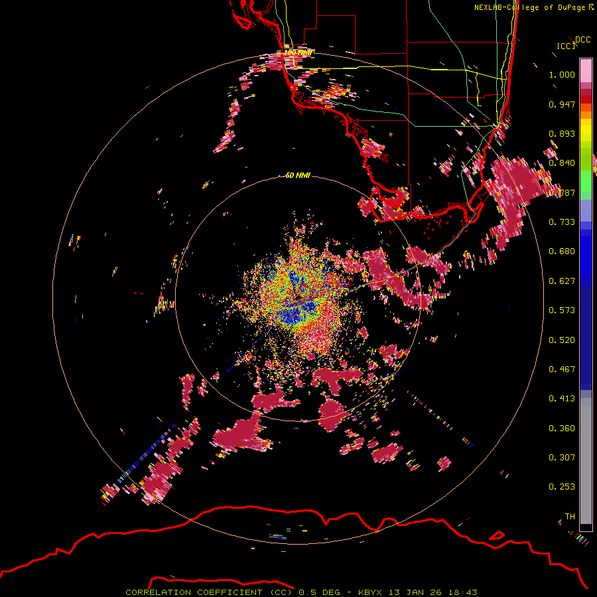Click the TH label on the scale
The image size is (597, 597).
[x=570, y=517]
